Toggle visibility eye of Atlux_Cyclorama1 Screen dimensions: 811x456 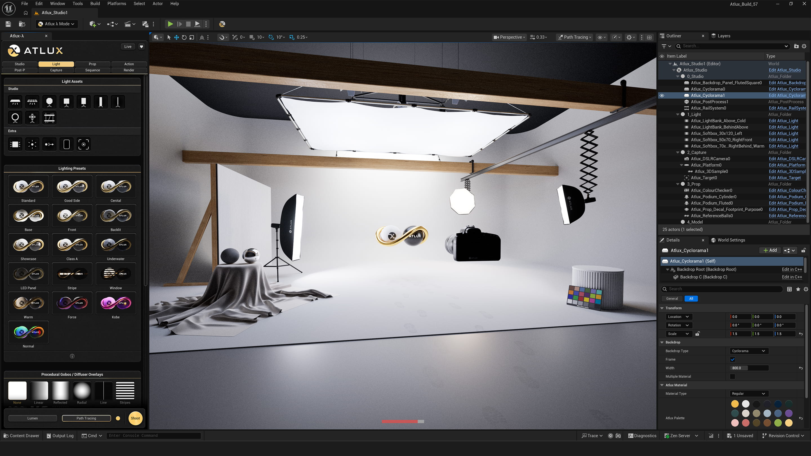[x=662, y=95]
